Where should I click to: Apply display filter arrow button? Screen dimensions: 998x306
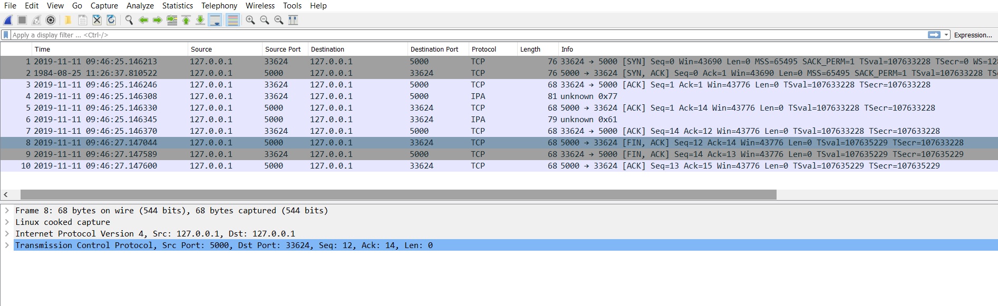tap(934, 35)
